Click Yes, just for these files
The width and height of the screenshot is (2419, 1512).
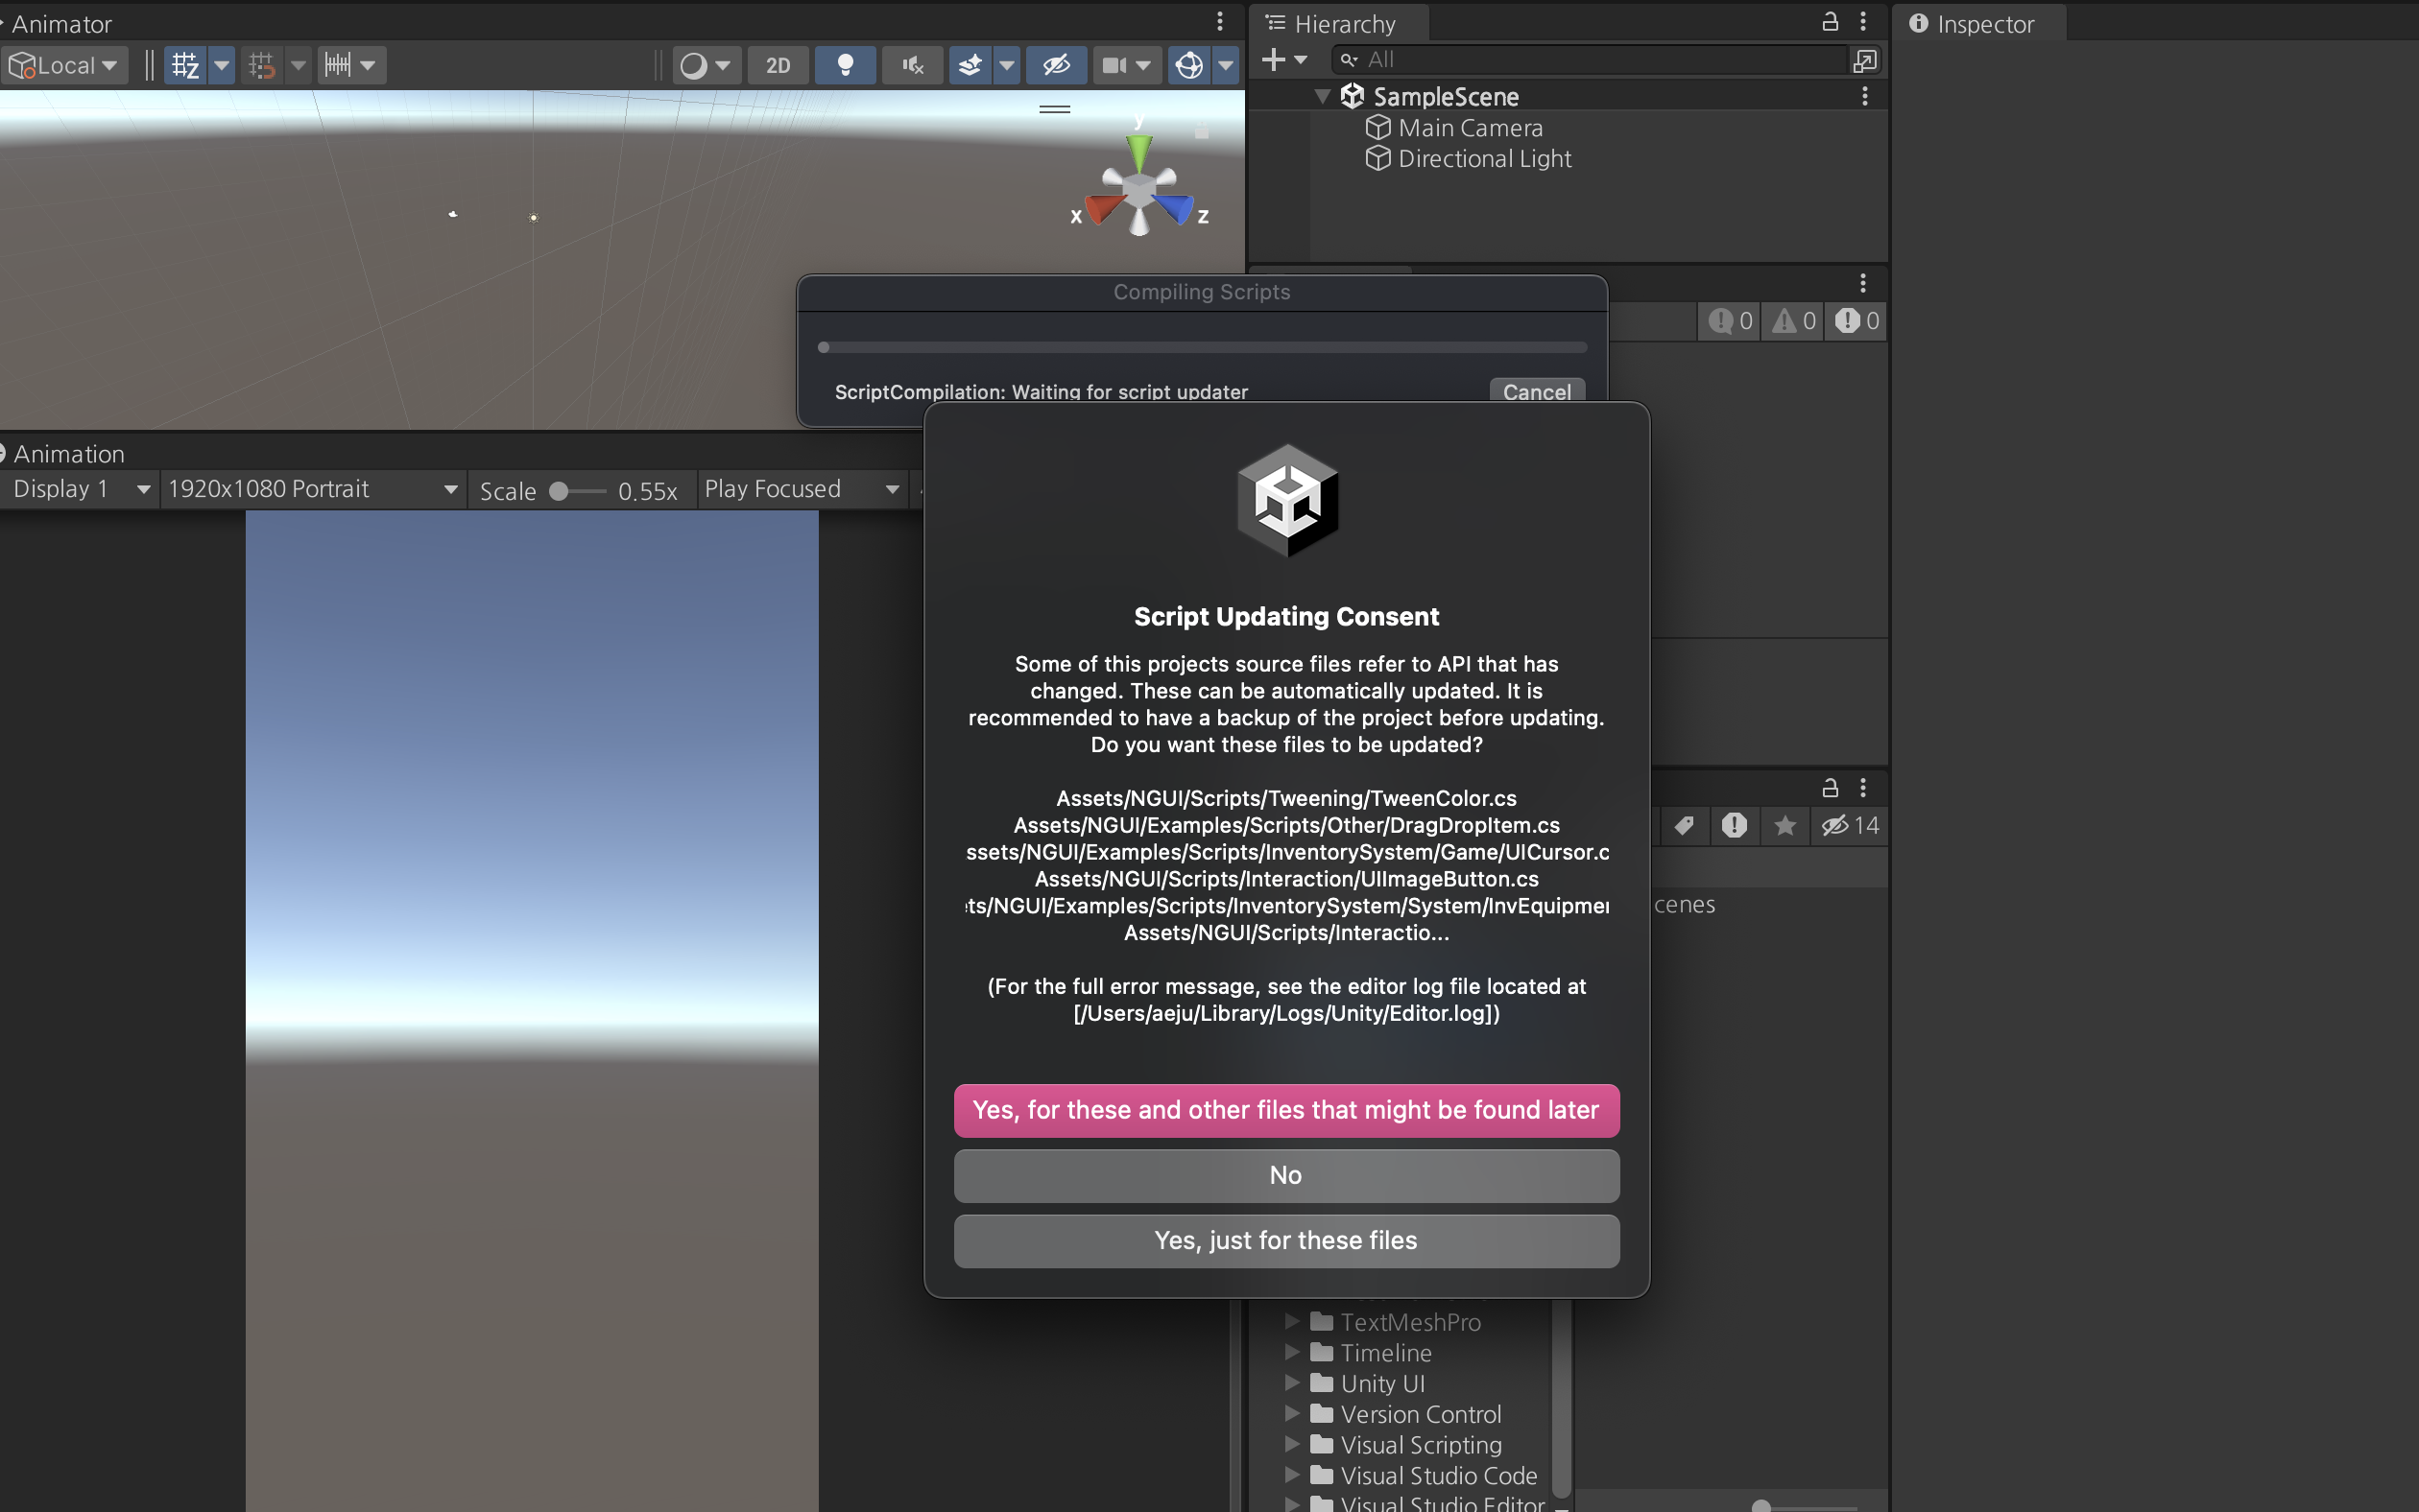tap(1285, 1241)
